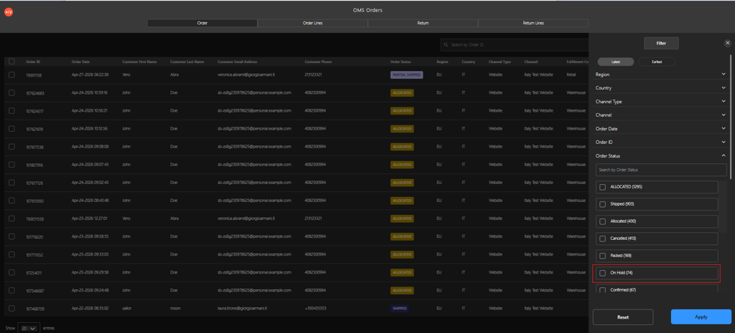Click the Channel Type column header
Screen dimensions: 735x333
(499, 62)
